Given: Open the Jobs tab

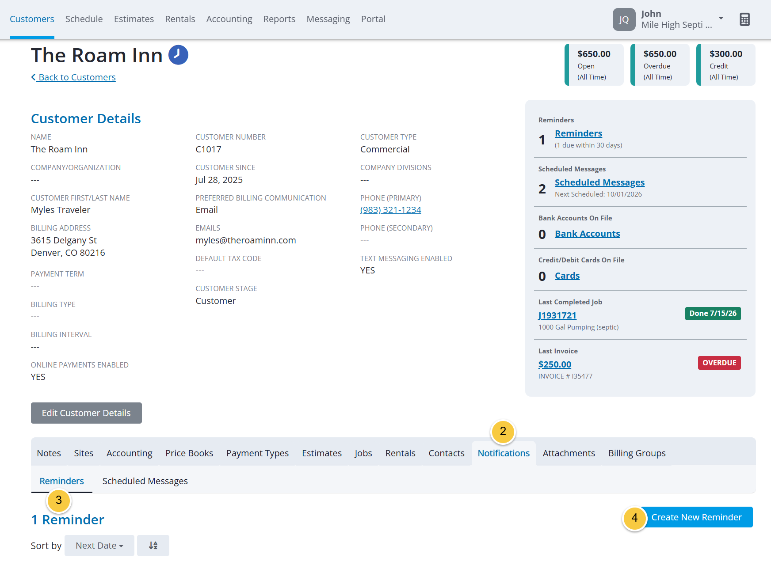Looking at the screenshot, I should click(x=363, y=453).
